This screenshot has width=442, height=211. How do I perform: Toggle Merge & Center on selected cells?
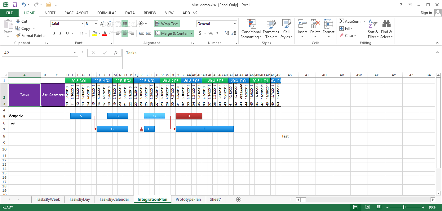point(172,33)
